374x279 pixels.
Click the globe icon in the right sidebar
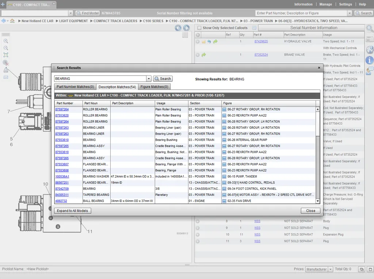pos(370,50)
